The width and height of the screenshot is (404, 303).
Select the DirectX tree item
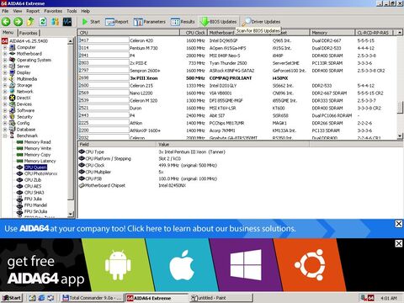click(x=24, y=98)
